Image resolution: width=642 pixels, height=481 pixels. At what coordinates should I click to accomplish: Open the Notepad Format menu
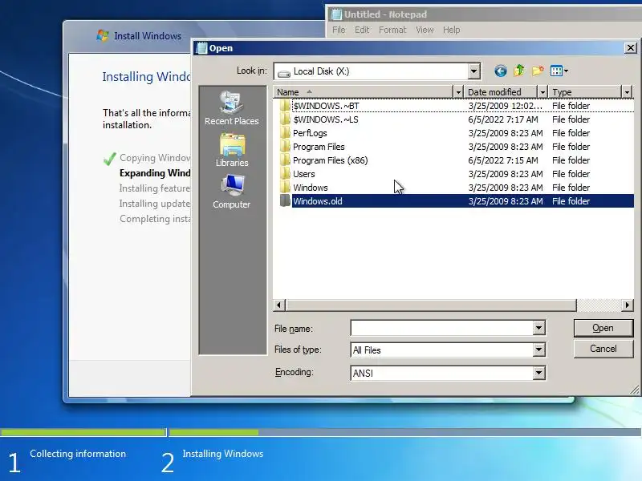pos(392,30)
